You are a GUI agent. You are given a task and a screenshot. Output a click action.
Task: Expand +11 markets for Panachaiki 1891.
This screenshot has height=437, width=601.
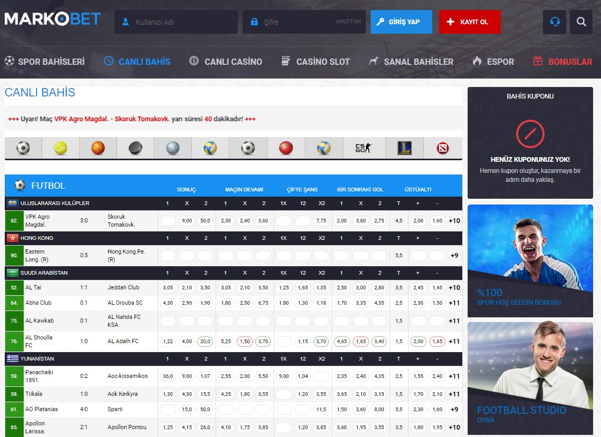tap(454, 376)
